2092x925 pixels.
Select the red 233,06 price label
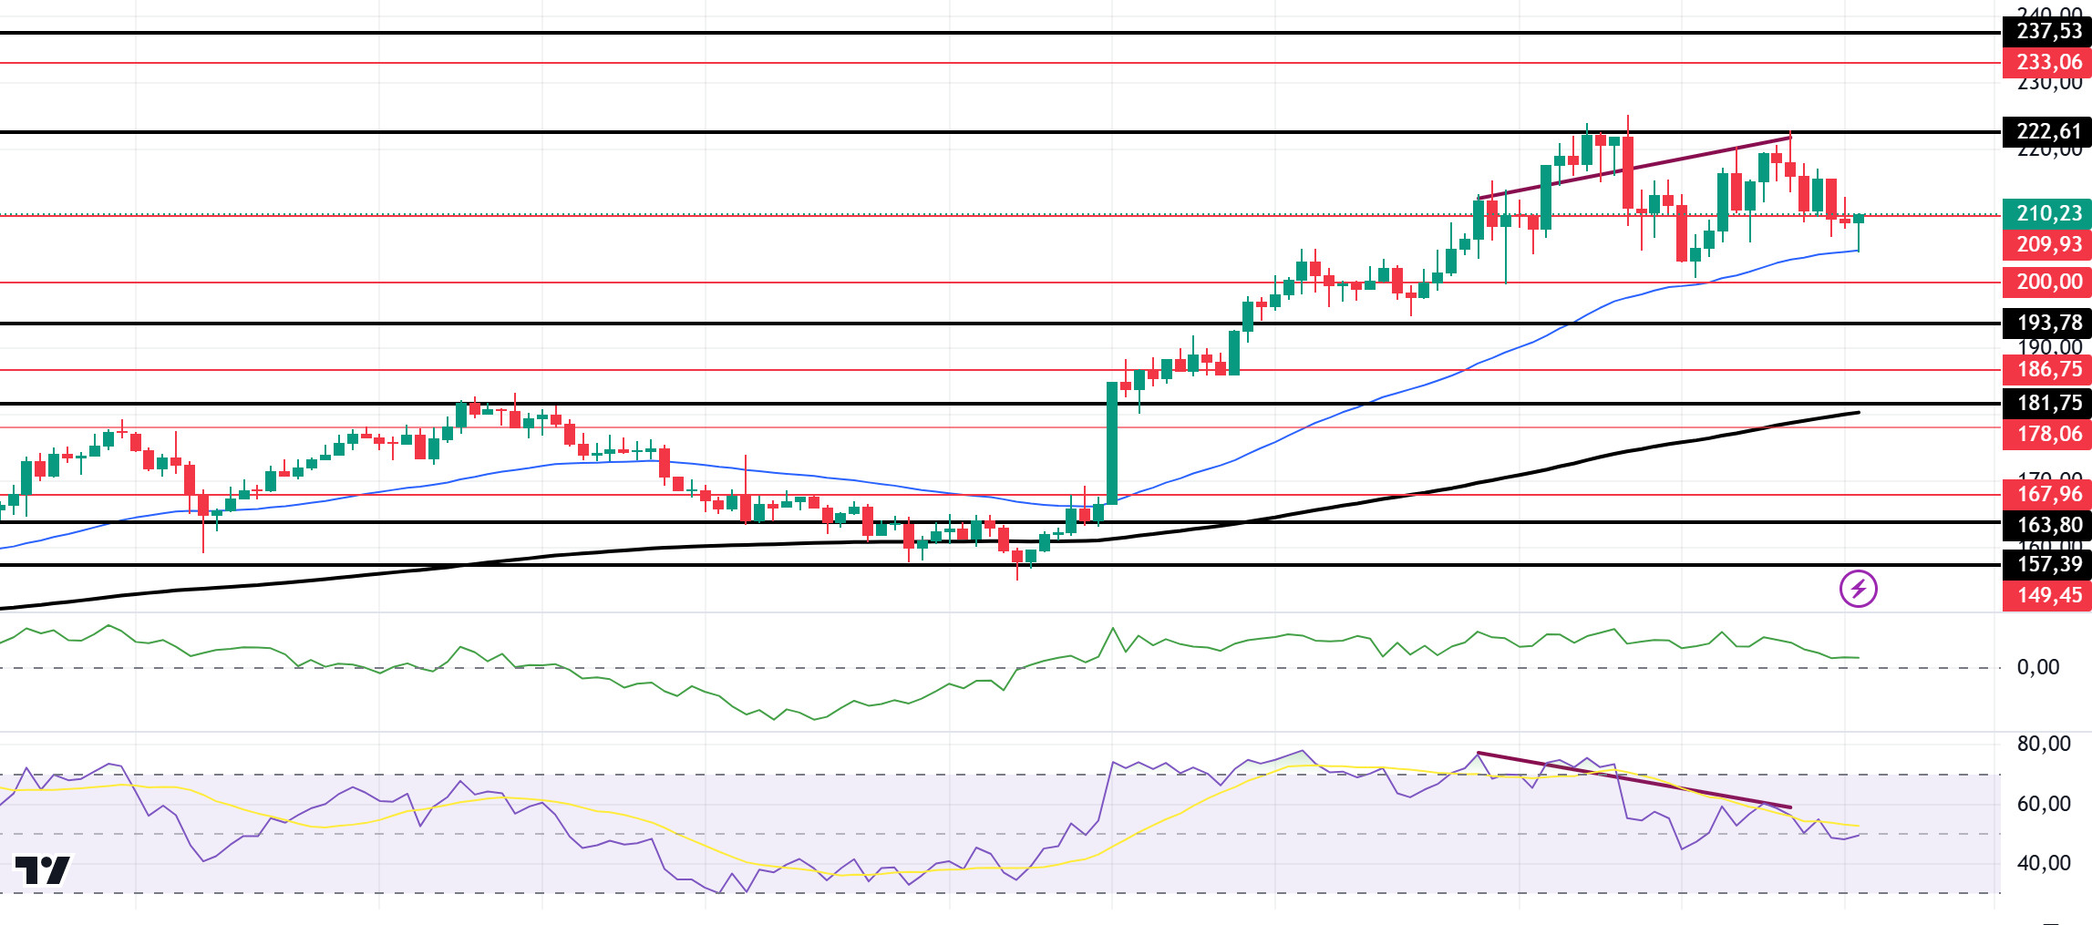tap(2047, 62)
